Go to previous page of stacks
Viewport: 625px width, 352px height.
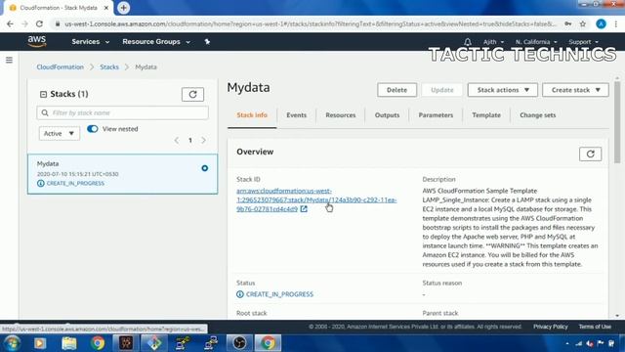pyautogui.click(x=177, y=140)
